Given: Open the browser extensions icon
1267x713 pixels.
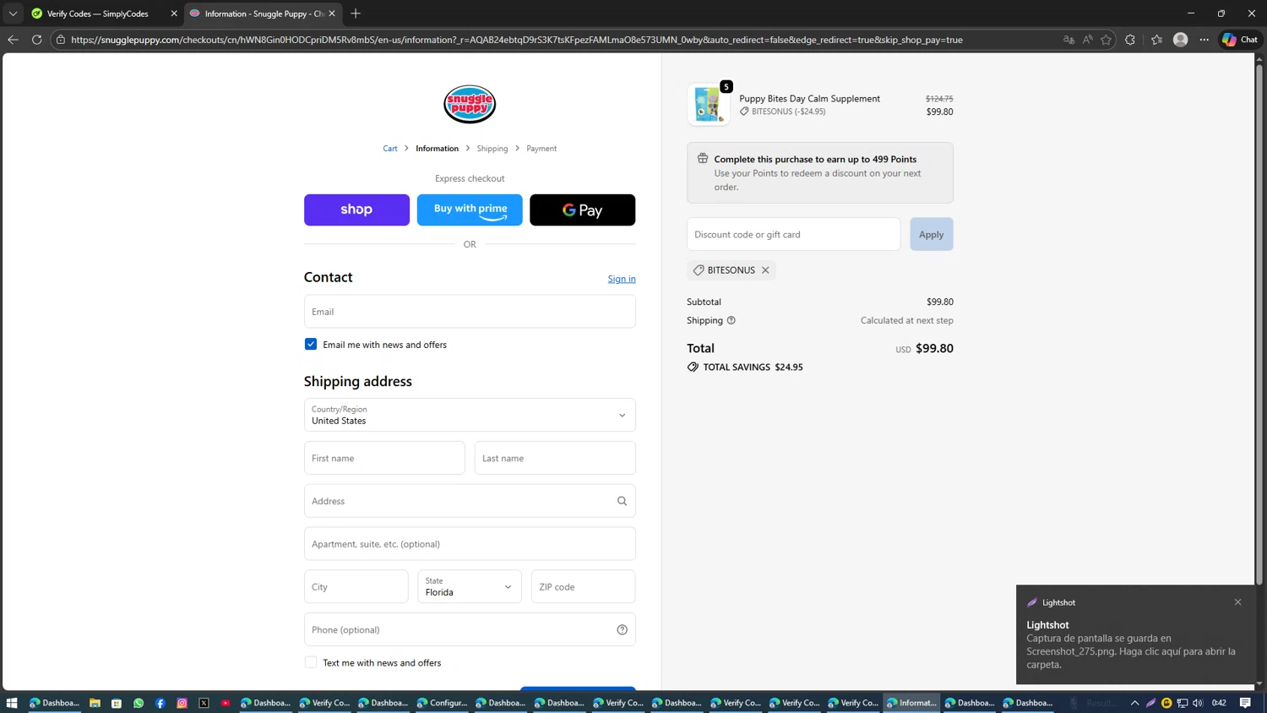Looking at the screenshot, I should tap(1130, 40).
